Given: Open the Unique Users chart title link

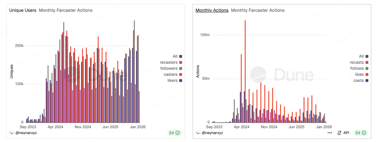Looking at the screenshot, I should click(23, 10).
